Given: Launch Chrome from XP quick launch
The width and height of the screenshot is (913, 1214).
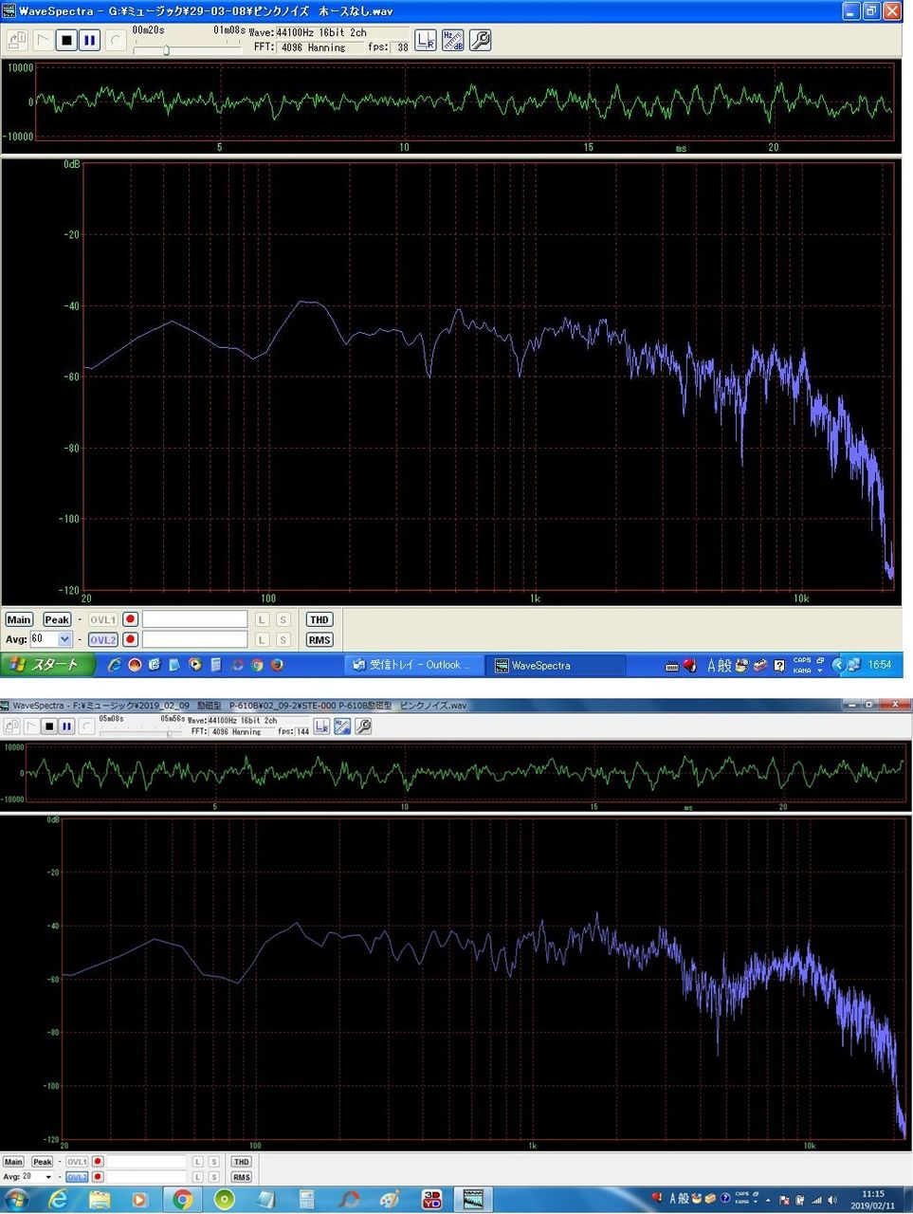Looking at the screenshot, I should [x=257, y=665].
